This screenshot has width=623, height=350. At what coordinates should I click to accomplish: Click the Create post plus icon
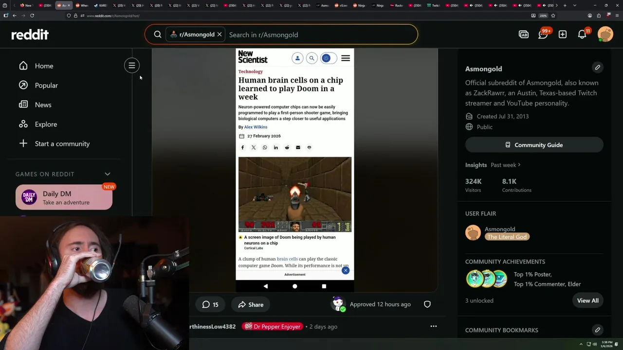click(x=563, y=35)
